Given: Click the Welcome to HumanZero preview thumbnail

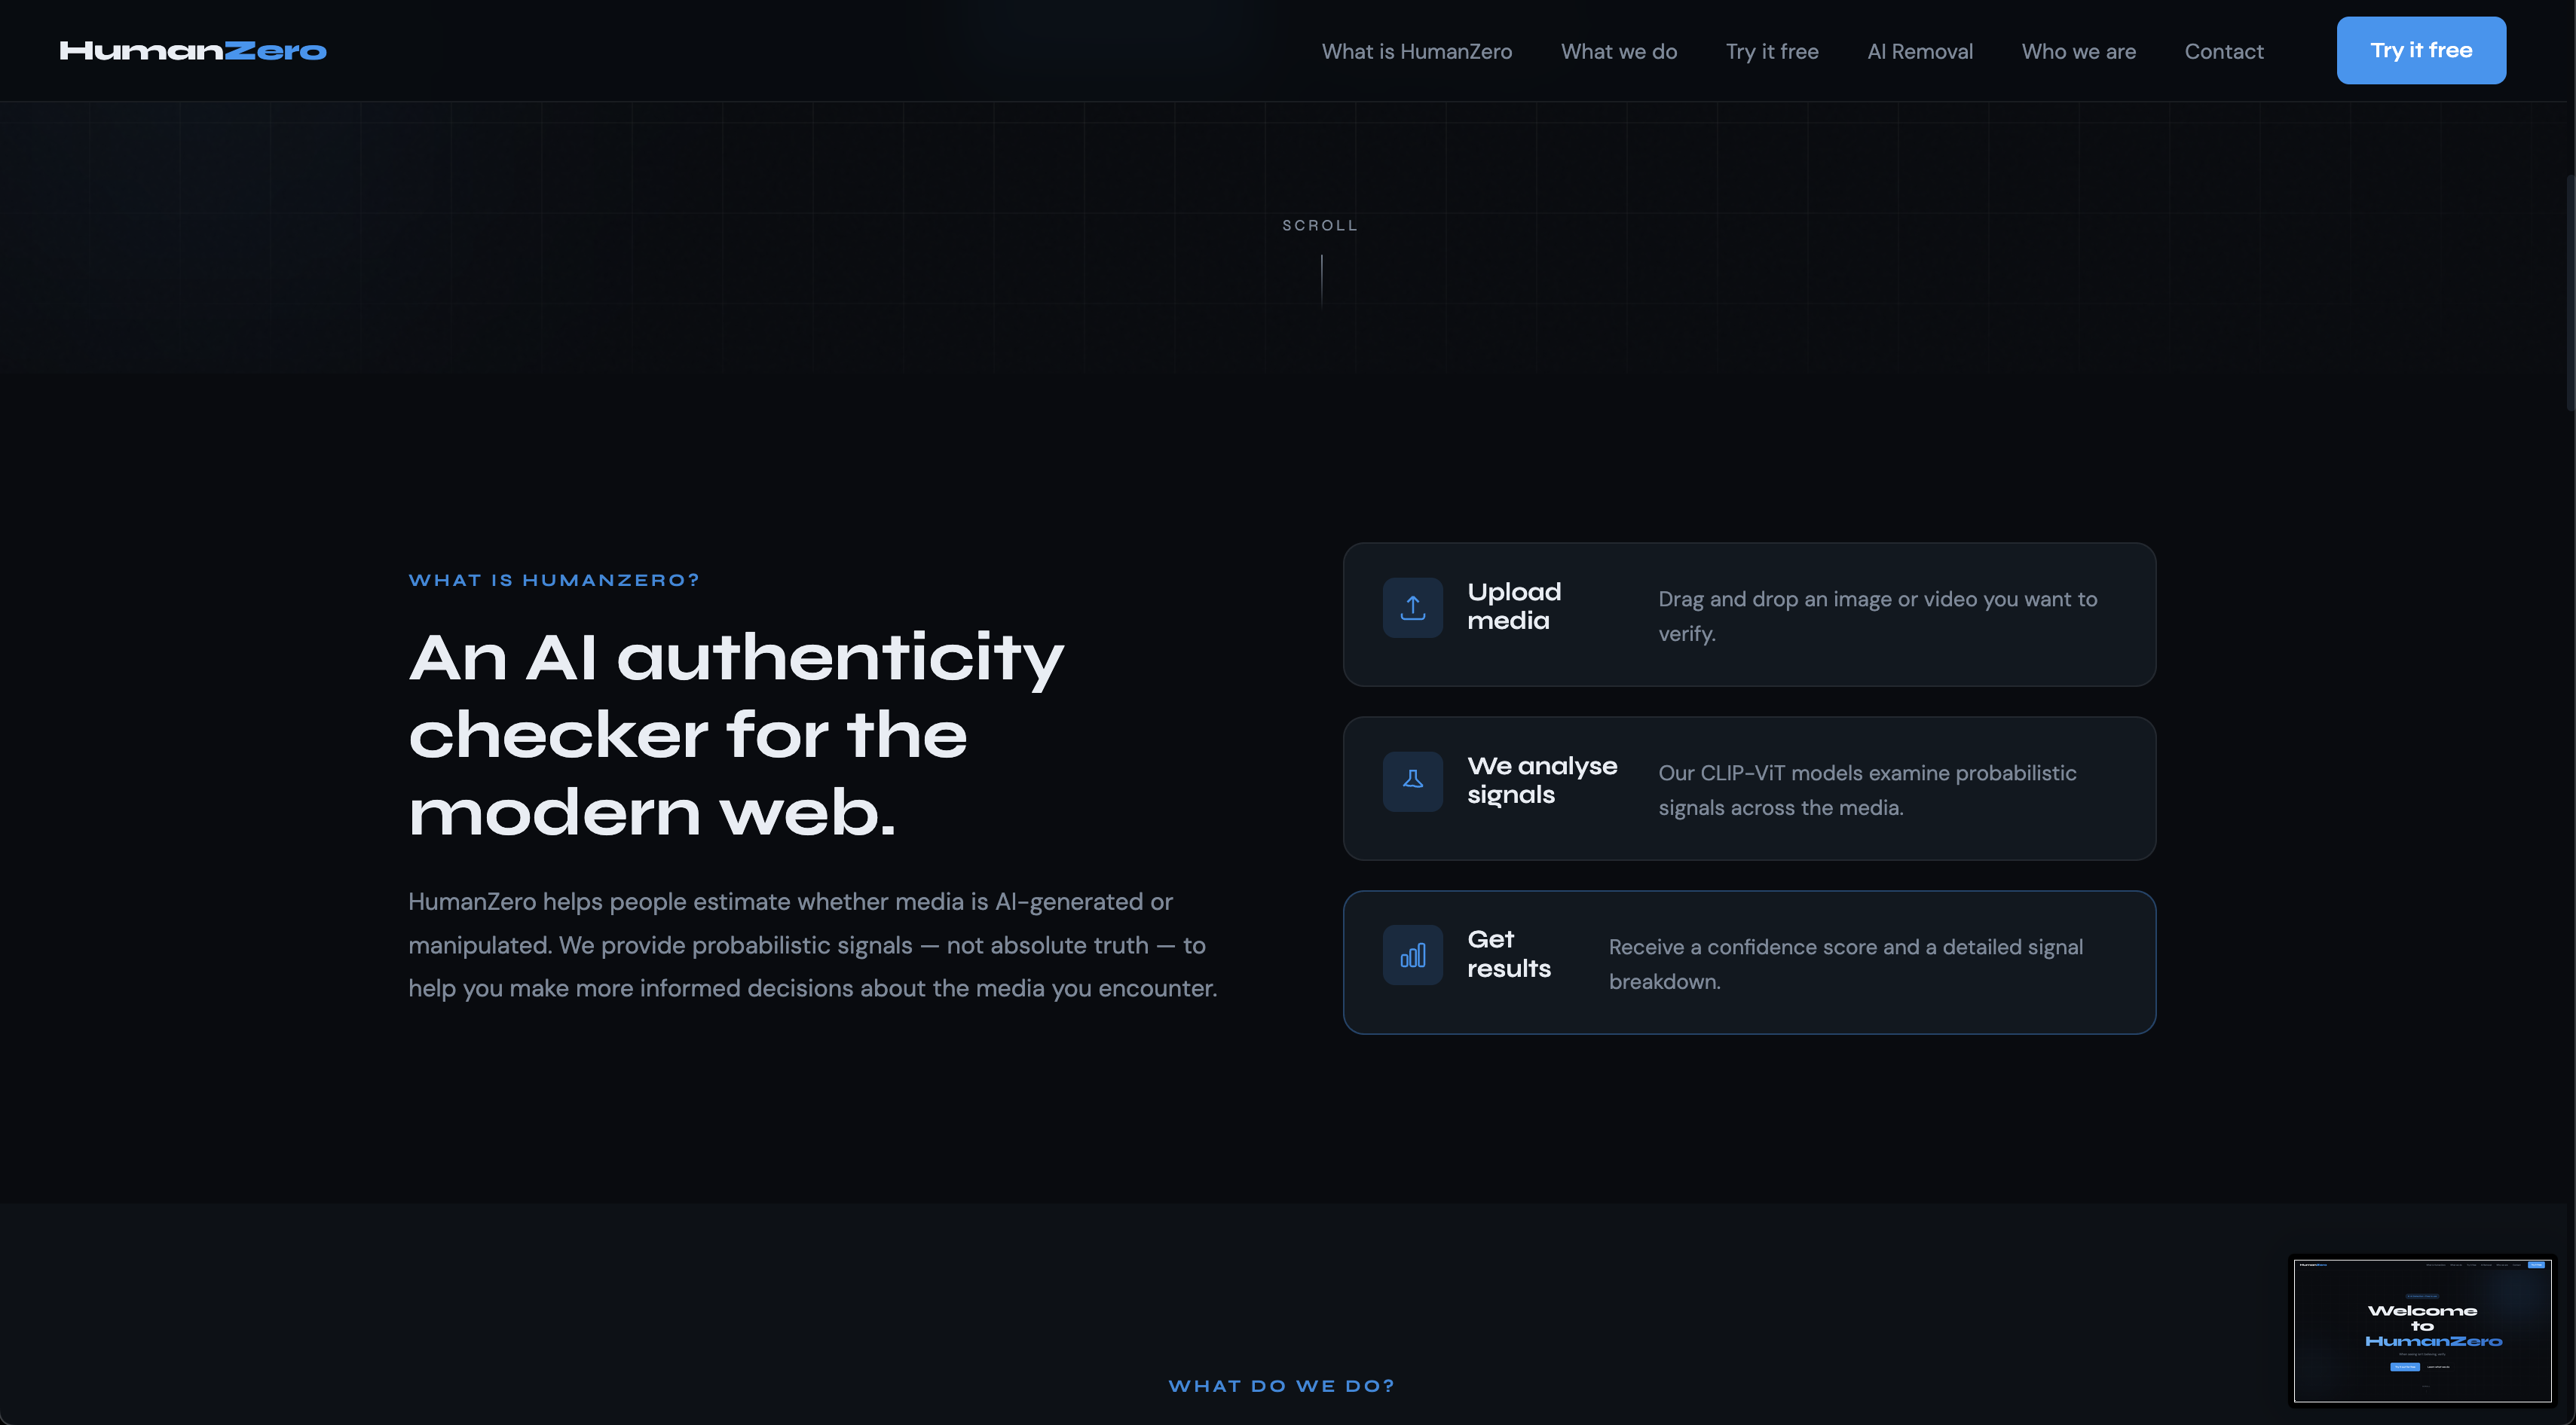Looking at the screenshot, I should (2421, 1330).
